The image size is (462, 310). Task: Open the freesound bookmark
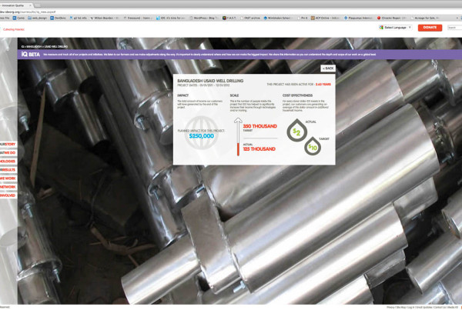138,18
